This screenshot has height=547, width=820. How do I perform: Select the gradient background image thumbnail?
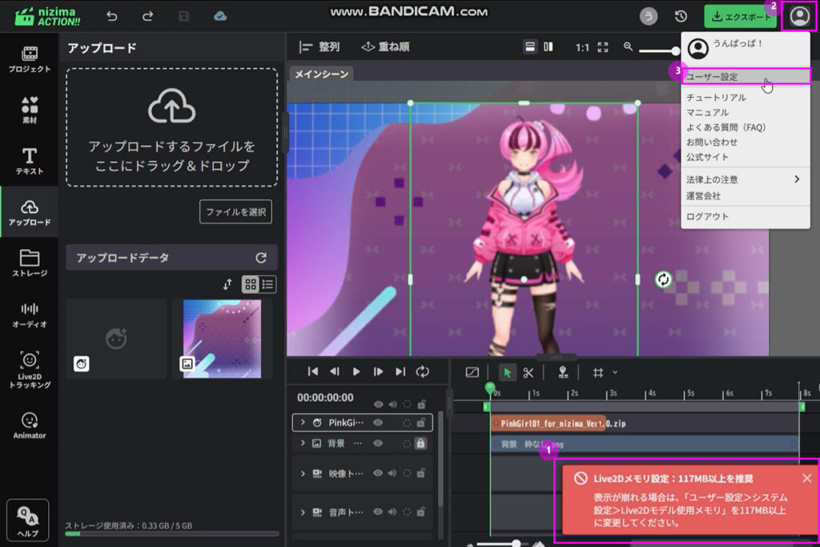pyautogui.click(x=222, y=337)
